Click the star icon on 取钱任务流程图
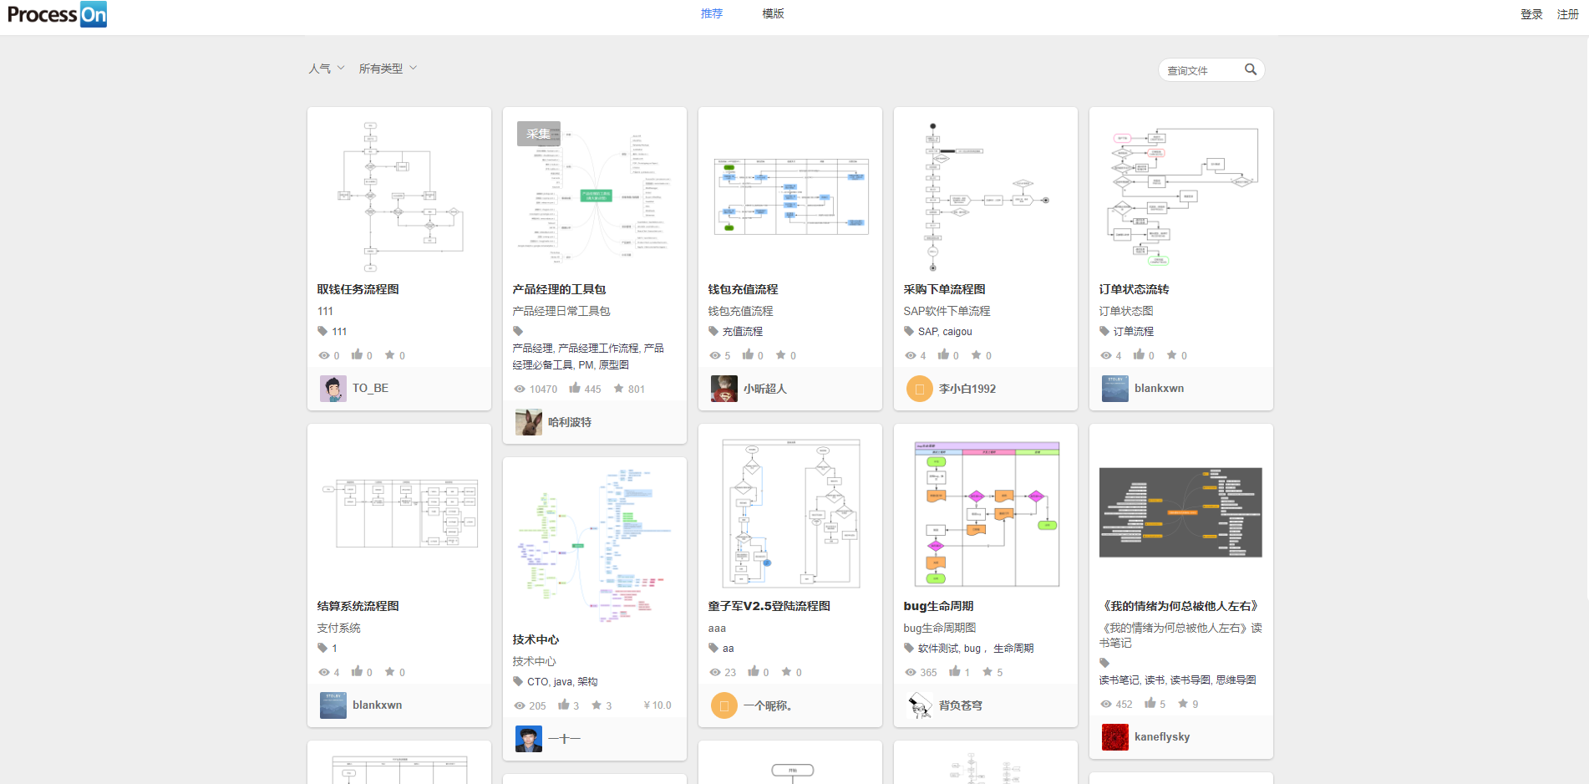 390,354
